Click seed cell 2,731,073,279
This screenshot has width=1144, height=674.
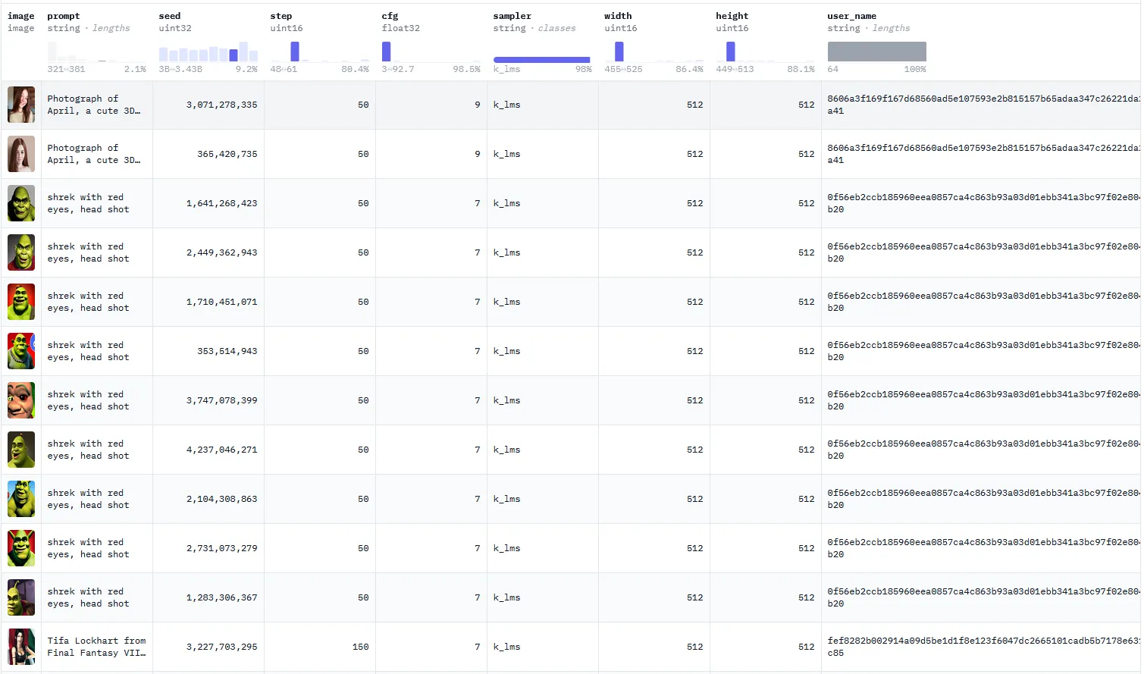[222, 548]
